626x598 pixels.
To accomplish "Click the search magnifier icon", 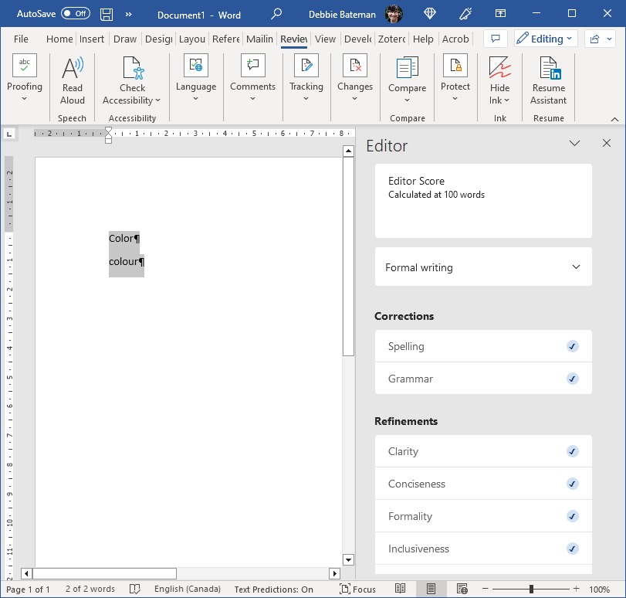I will click(276, 14).
